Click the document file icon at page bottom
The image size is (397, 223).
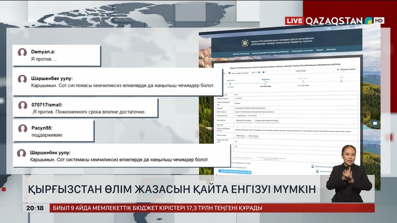[x=313, y=165]
